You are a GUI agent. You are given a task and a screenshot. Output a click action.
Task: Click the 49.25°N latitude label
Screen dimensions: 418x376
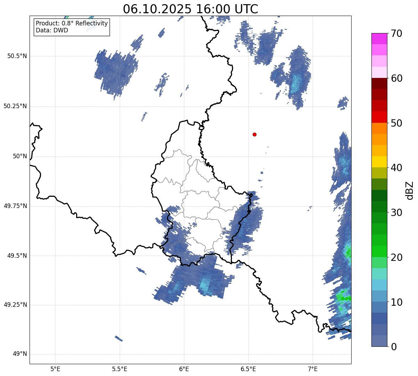point(15,305)
